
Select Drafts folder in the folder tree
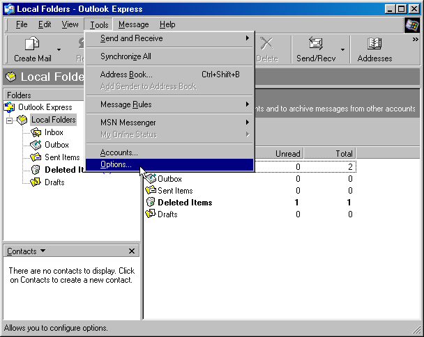pyautogui.click(x=54, y=182)
